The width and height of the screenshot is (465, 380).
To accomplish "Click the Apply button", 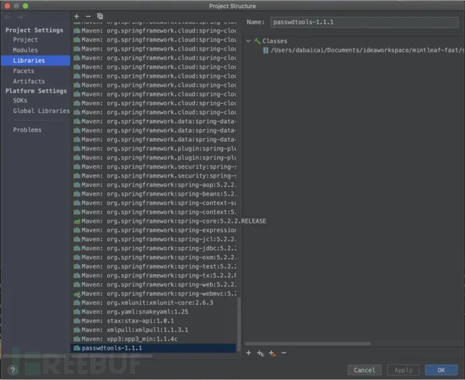I will 403,370.
